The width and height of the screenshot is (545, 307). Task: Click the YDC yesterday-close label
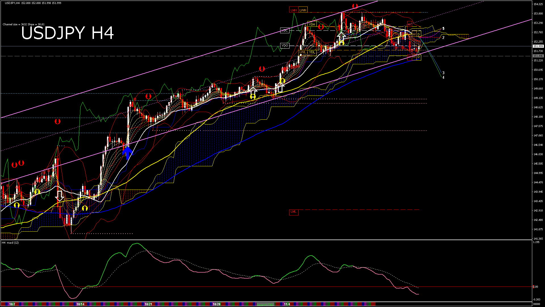pos(284,30)
